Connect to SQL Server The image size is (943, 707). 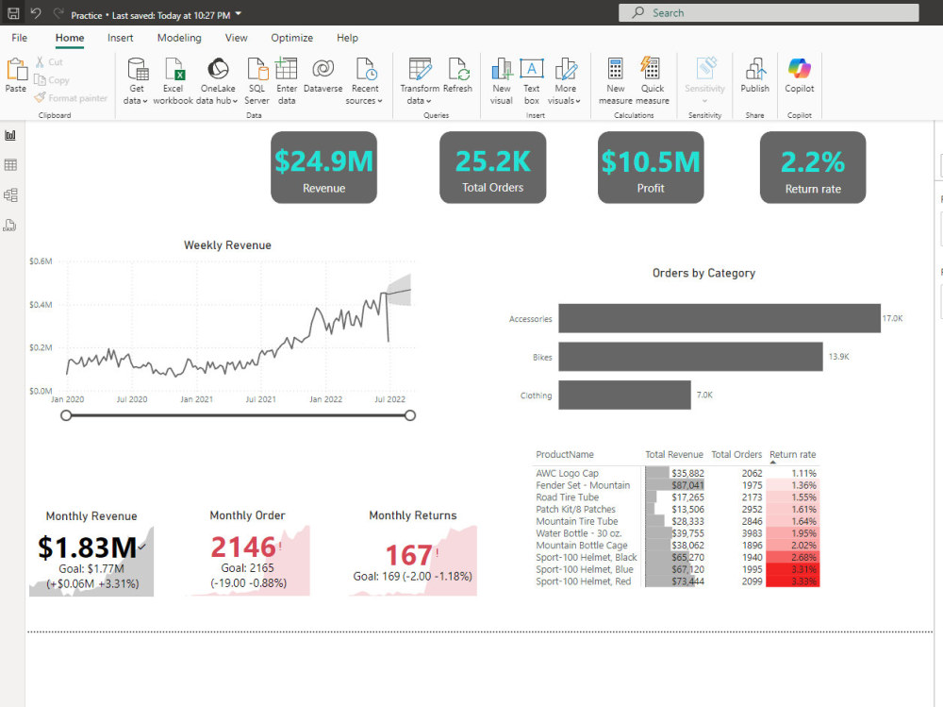(x=256, y=80)
